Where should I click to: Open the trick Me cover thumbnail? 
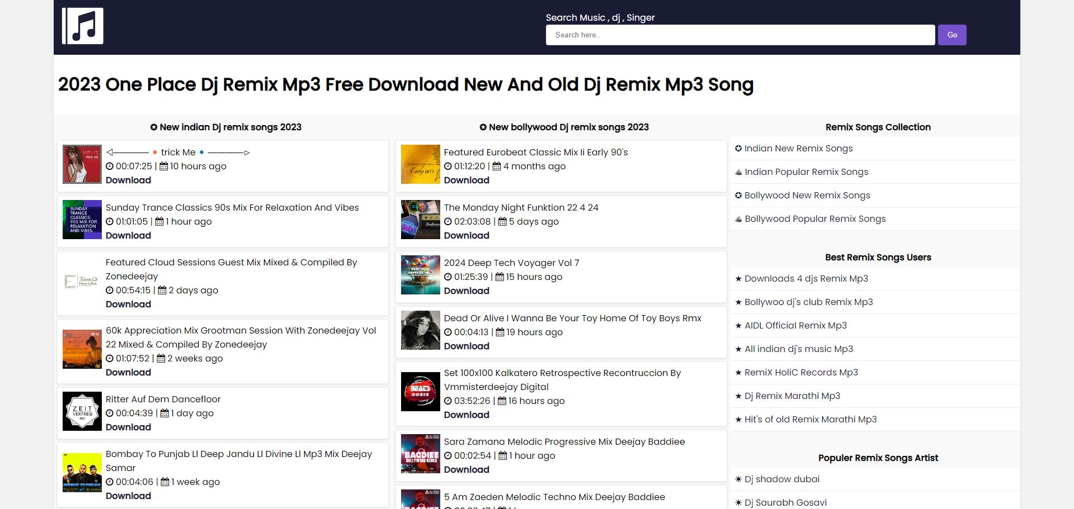point(82,164)
